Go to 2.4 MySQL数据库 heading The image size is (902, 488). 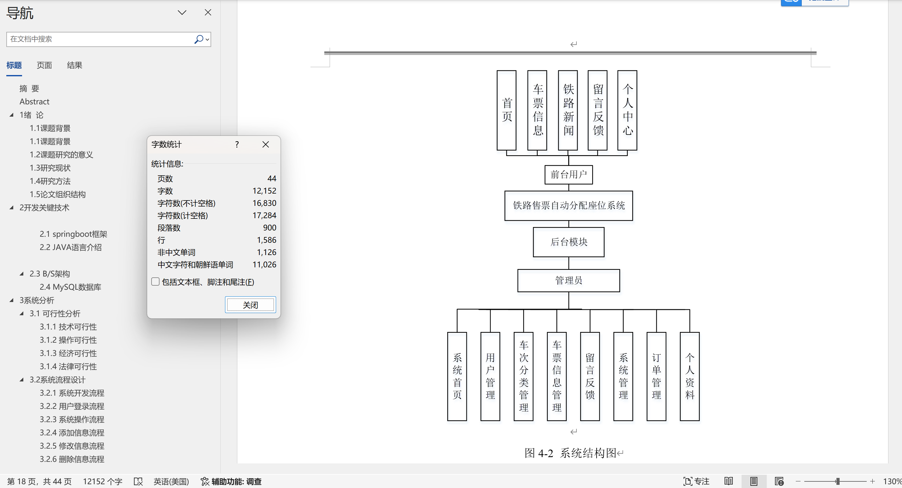pyautogui.click(x=70, y=287)
